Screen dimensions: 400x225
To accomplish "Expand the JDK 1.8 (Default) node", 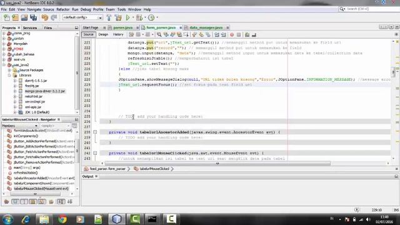I will (15, 112).
